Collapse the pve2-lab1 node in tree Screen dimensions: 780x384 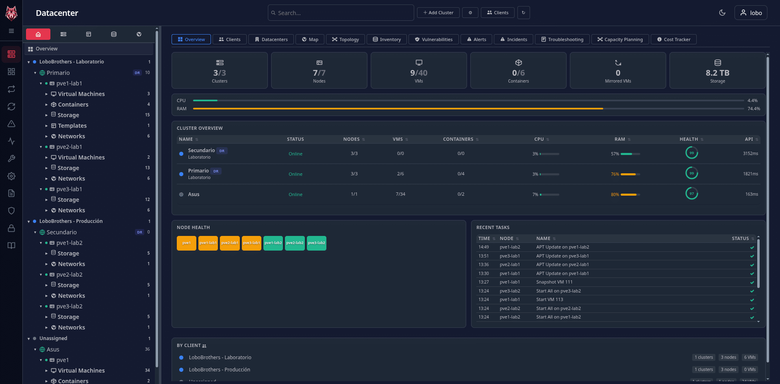click(41, 147)
